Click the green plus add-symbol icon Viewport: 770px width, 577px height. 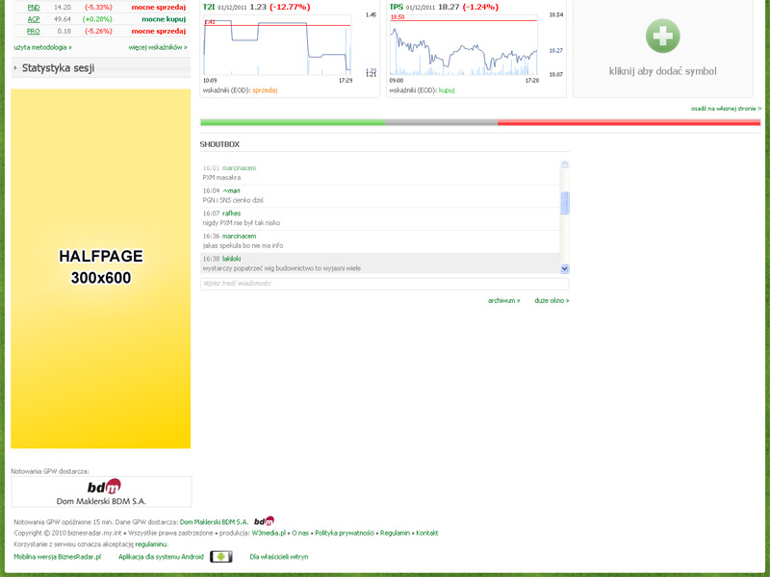[x=662, y=36]
